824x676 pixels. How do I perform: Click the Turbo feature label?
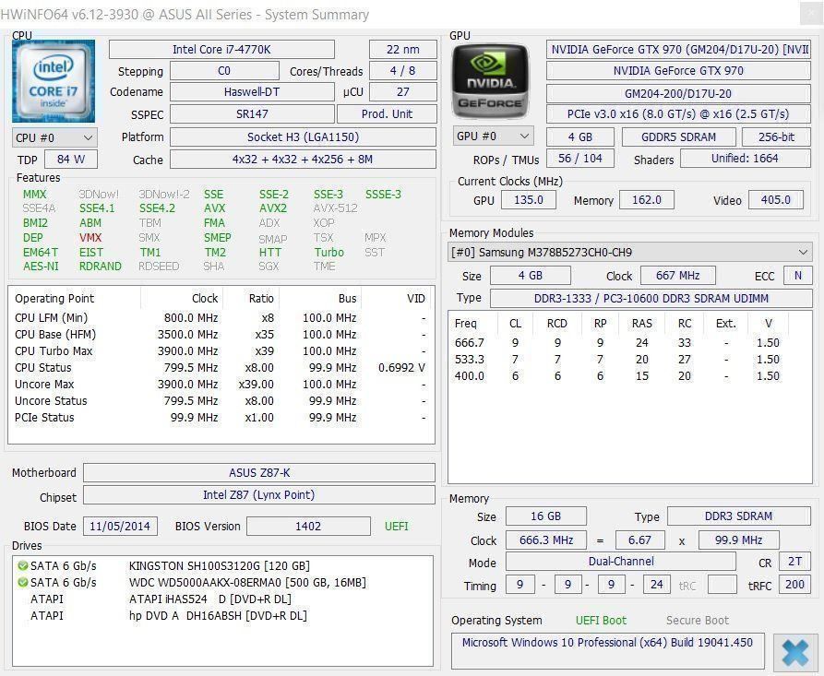tap(329, 253)
